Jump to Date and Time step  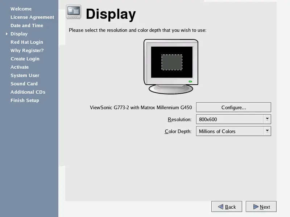27,26
